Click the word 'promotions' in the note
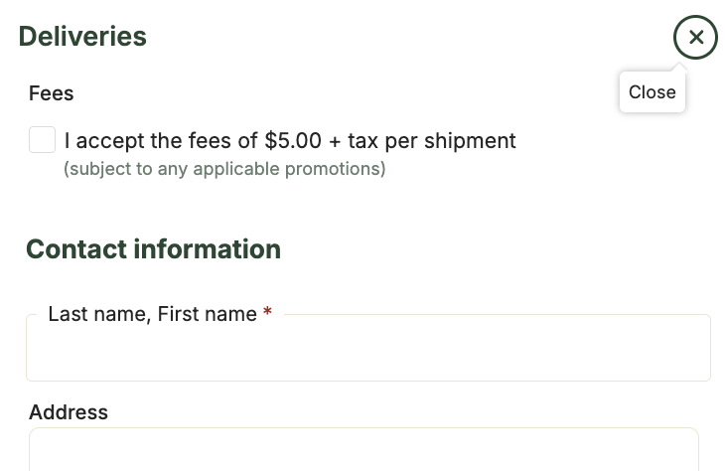The width and height of the screenshot is (725, 471). (336, 169)
